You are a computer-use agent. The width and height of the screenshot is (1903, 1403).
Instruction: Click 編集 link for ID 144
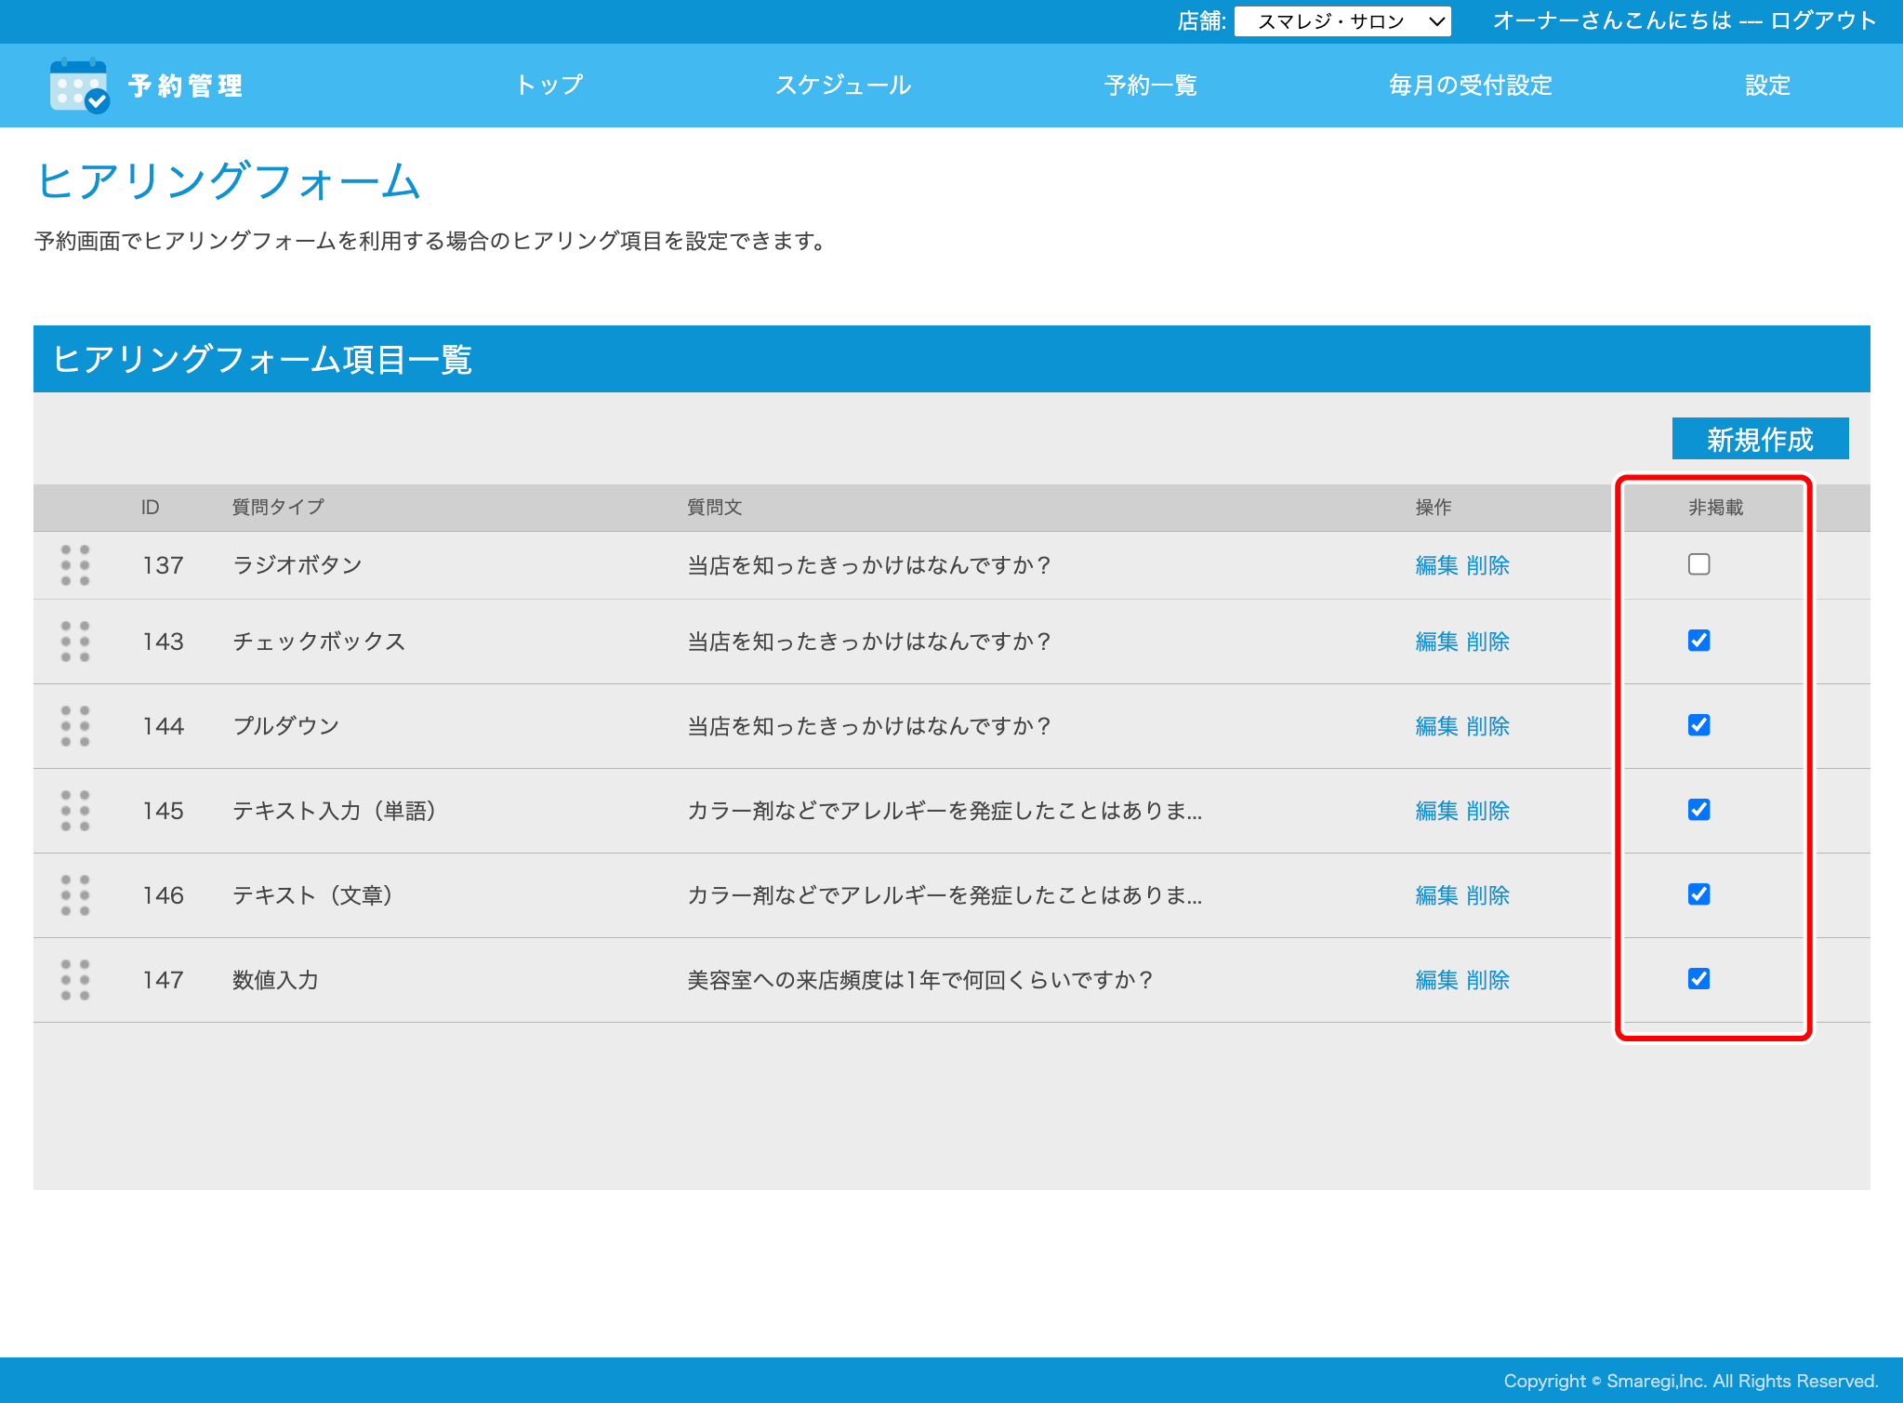point(1436,726)
